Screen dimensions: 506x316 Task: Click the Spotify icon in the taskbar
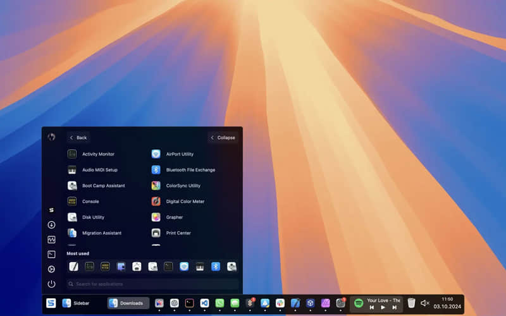(x=359, y=303)
